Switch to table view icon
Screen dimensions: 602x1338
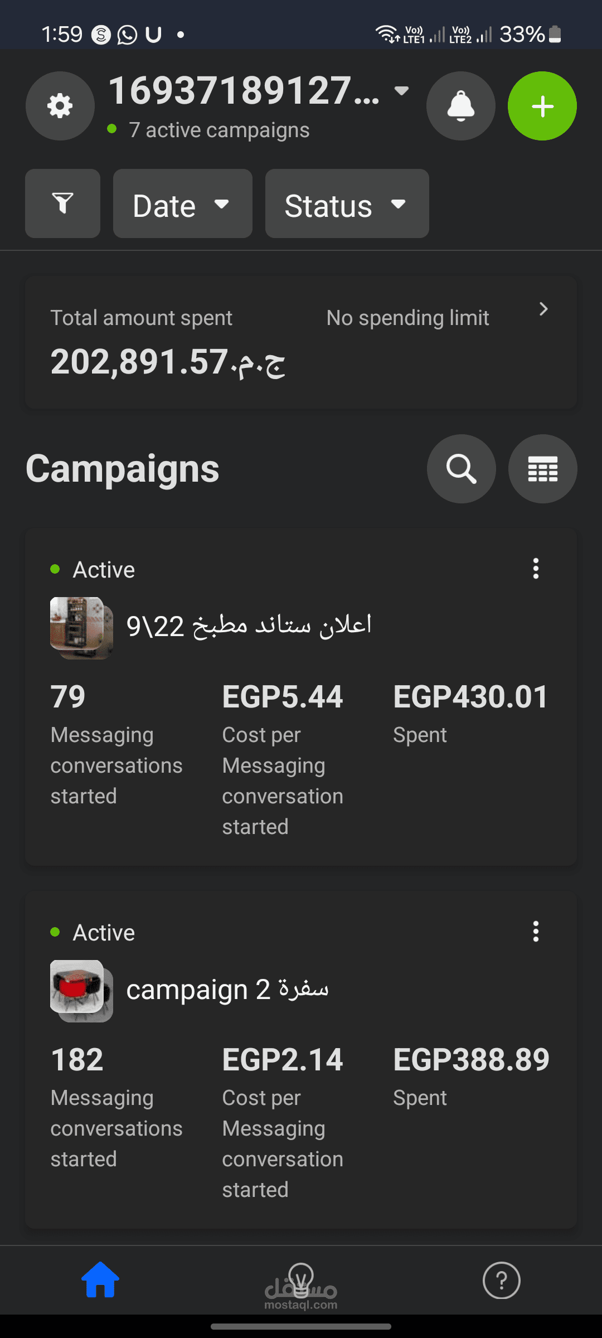(x=542, y=468)
